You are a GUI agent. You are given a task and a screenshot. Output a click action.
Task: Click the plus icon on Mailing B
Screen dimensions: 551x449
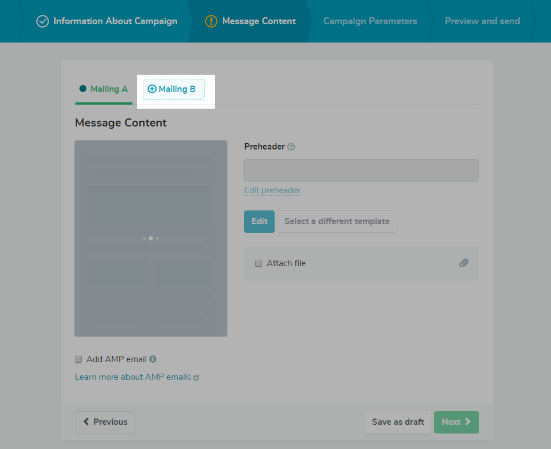pos(152,89)
